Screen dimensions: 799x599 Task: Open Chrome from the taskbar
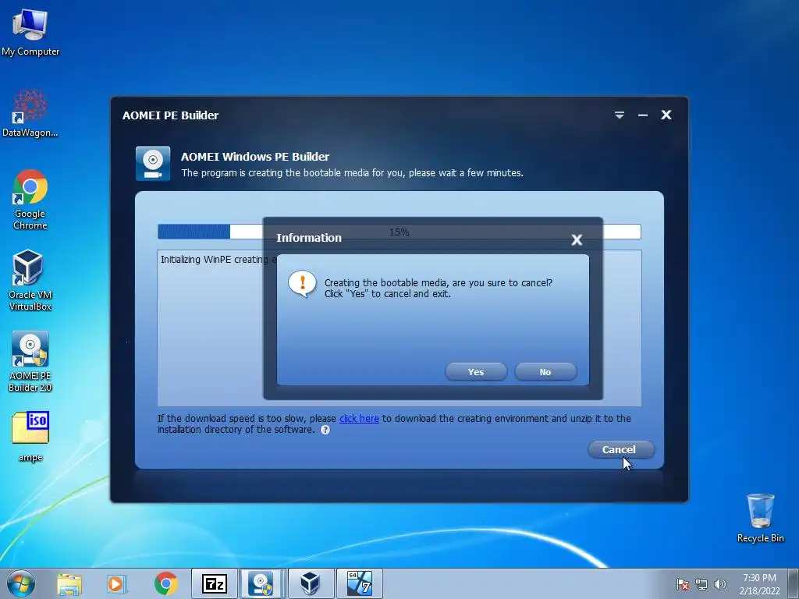coord(165,583)
